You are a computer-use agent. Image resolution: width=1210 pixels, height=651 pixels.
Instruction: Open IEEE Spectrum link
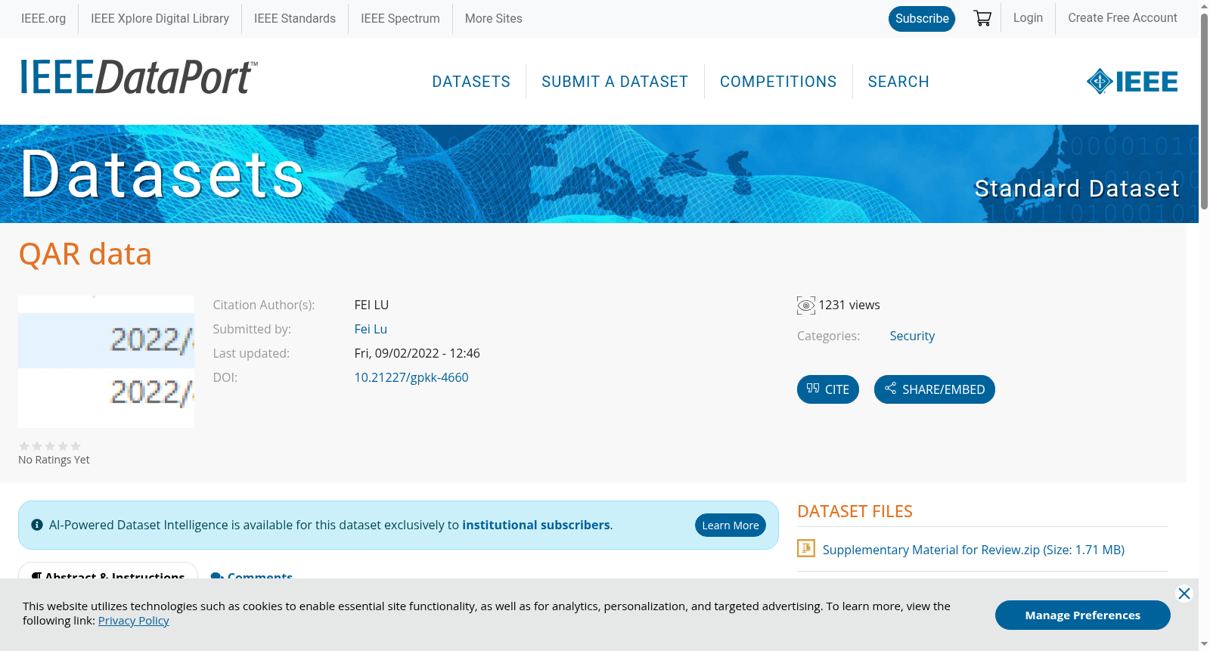click(400, 18)
